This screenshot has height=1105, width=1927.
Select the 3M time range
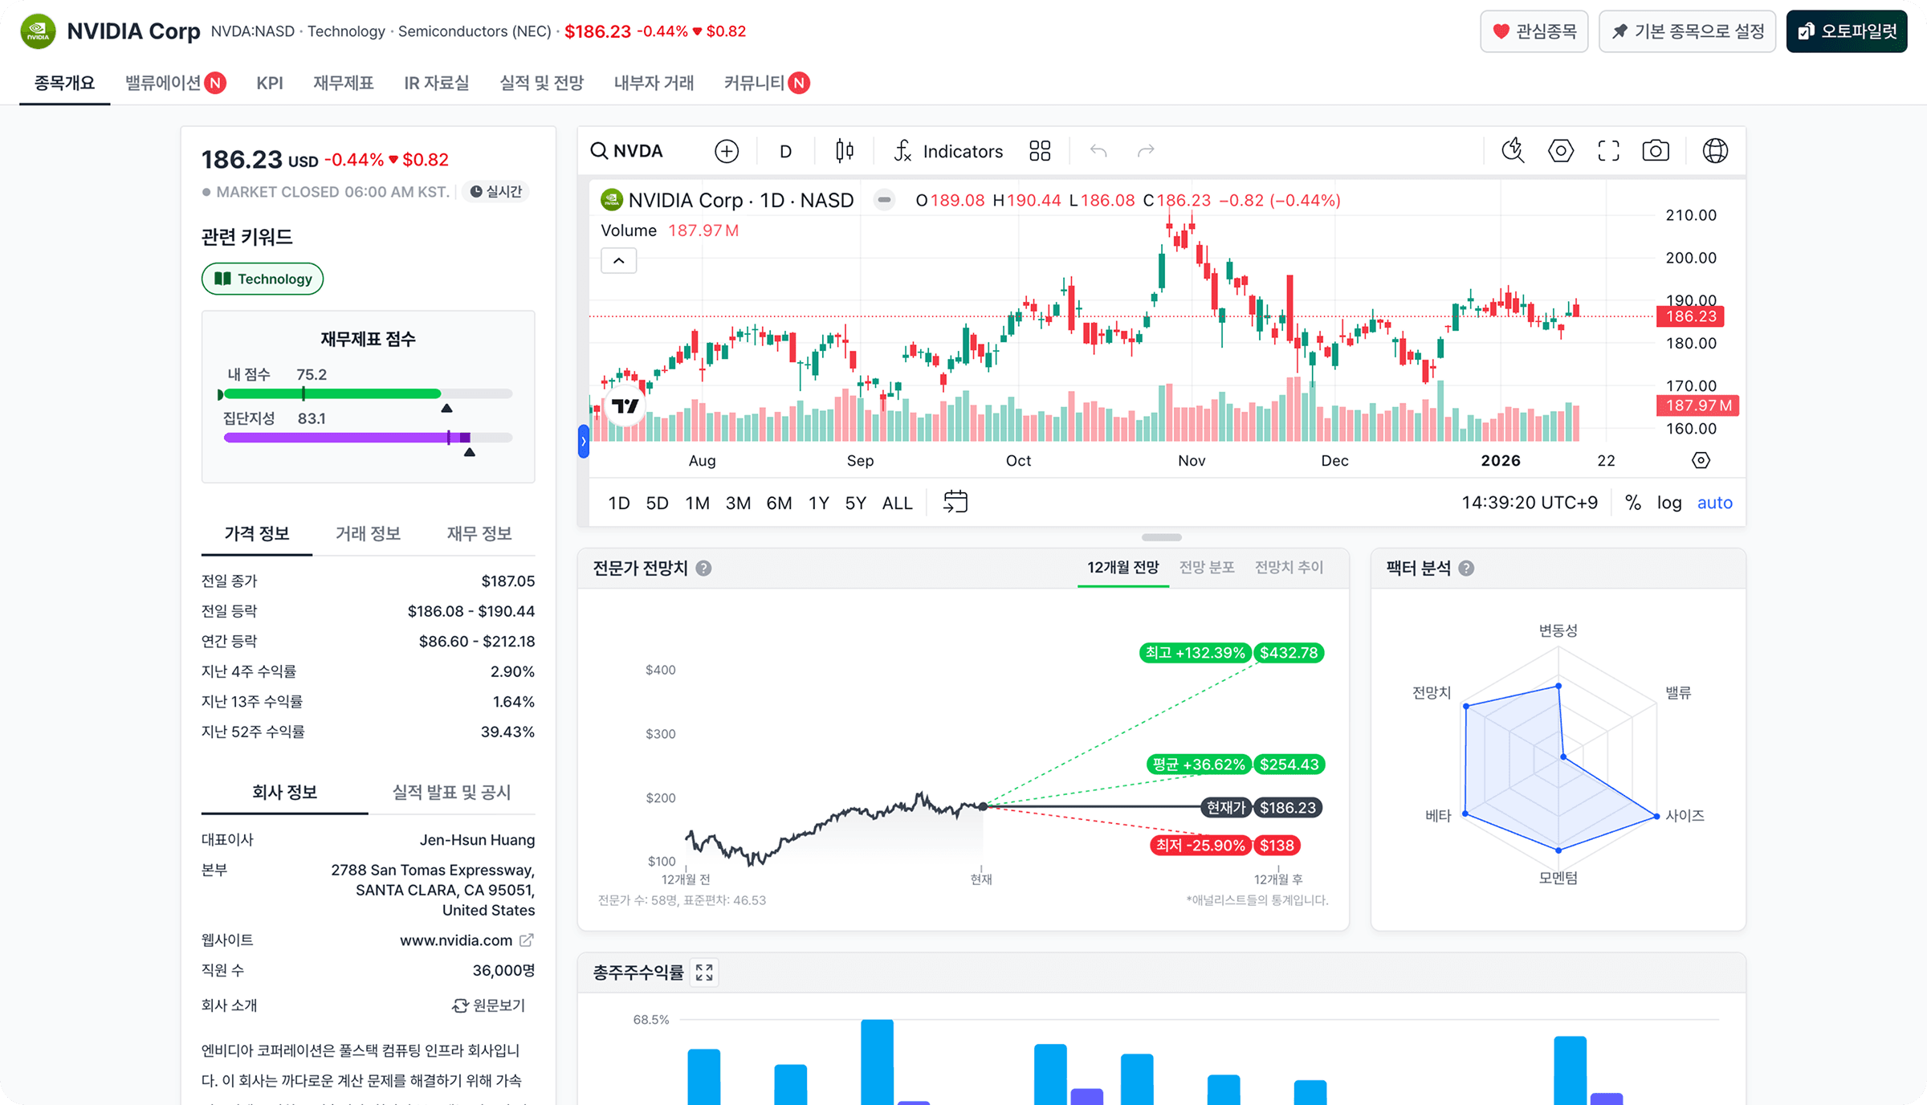coord(738,503)
